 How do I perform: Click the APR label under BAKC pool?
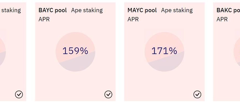pyautogui.click(x=222, y=19)
